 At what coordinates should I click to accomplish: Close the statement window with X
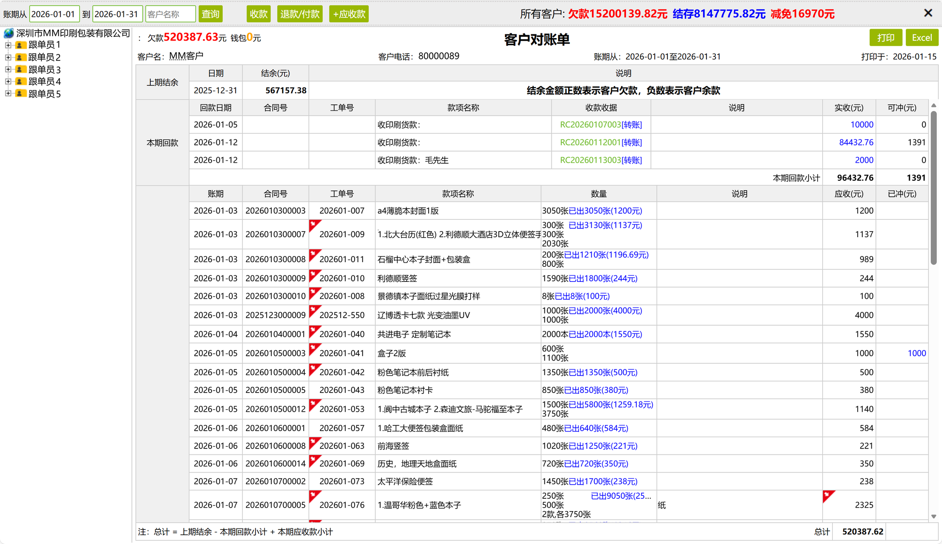click(928, 13)
